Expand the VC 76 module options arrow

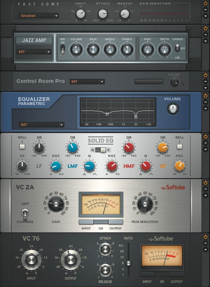coord(206,250)
